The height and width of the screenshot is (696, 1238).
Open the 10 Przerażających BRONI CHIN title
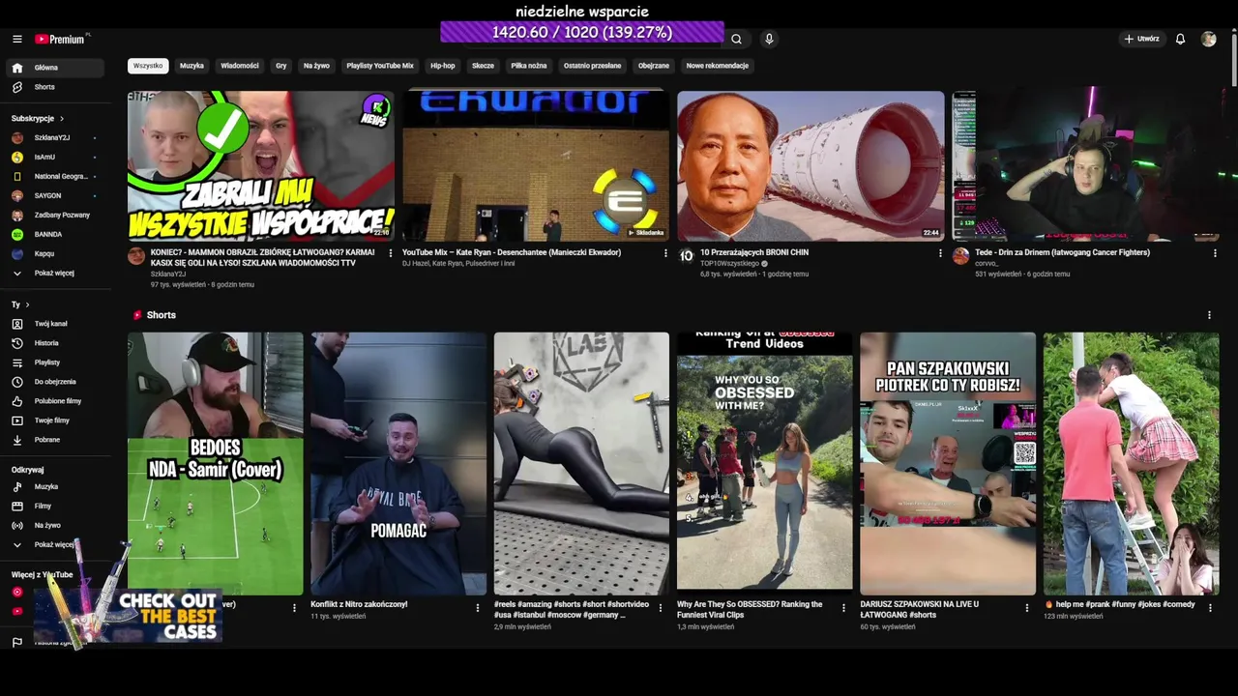754,252
